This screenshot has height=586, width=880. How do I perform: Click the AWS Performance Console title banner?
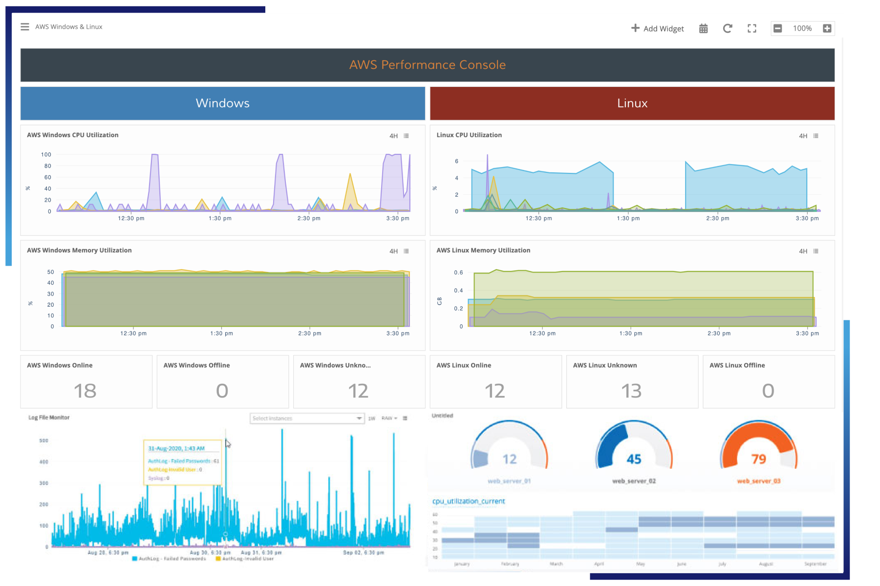click(428, 65)
